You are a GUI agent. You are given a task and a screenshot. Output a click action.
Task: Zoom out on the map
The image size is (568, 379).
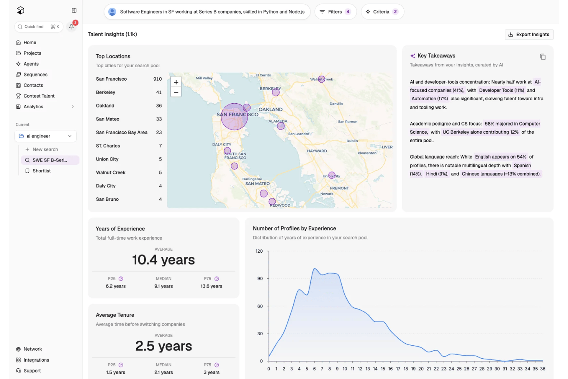(176, 92)
